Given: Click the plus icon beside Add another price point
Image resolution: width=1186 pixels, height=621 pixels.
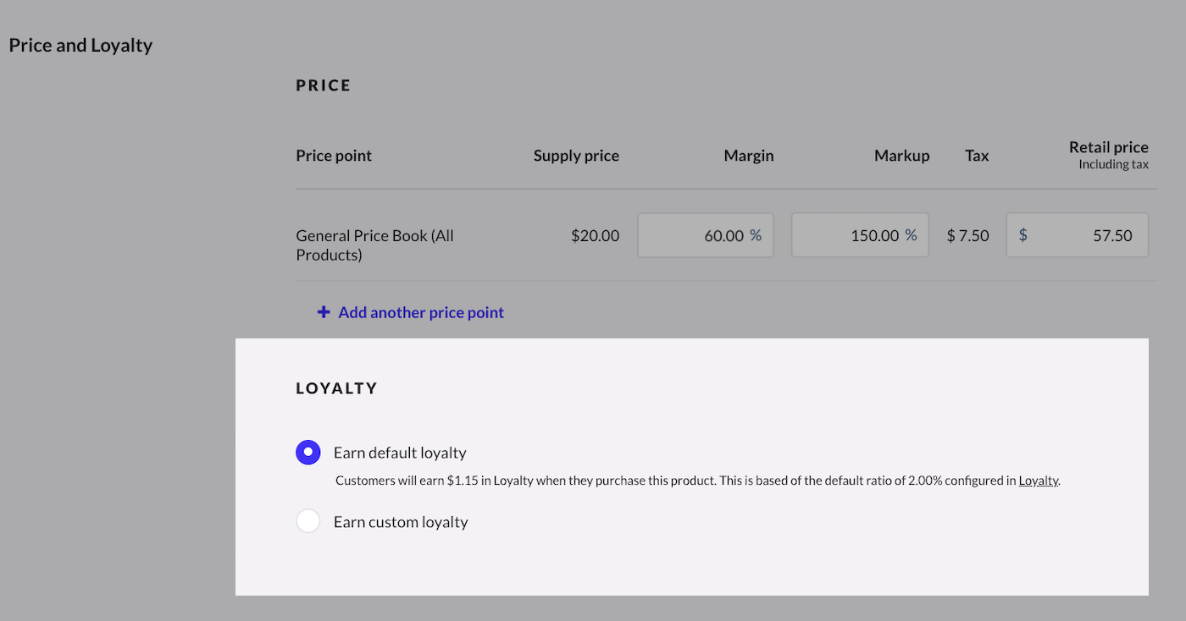Looking at the screenshot, I should [323, 312].
